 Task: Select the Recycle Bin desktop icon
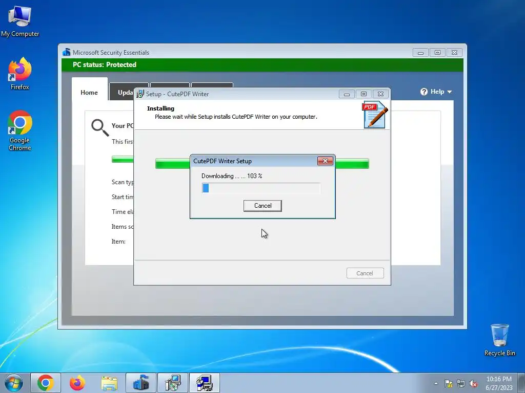499,340
